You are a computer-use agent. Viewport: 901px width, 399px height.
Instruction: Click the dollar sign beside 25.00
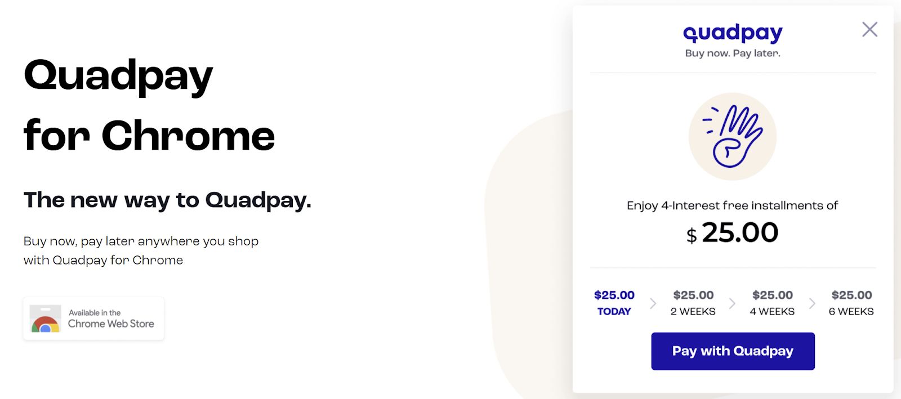(692, 235)
